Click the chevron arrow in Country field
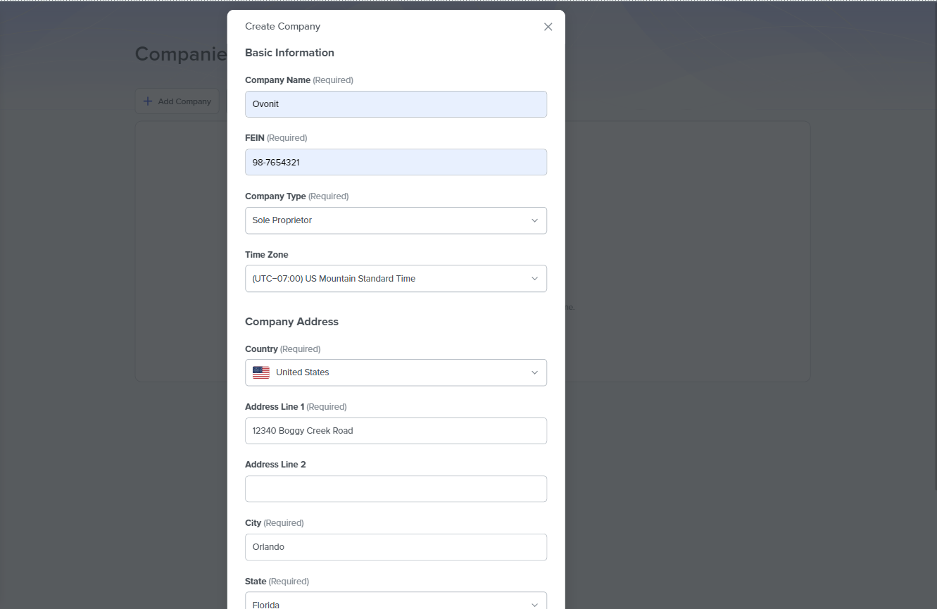 (x=534, y=372)
